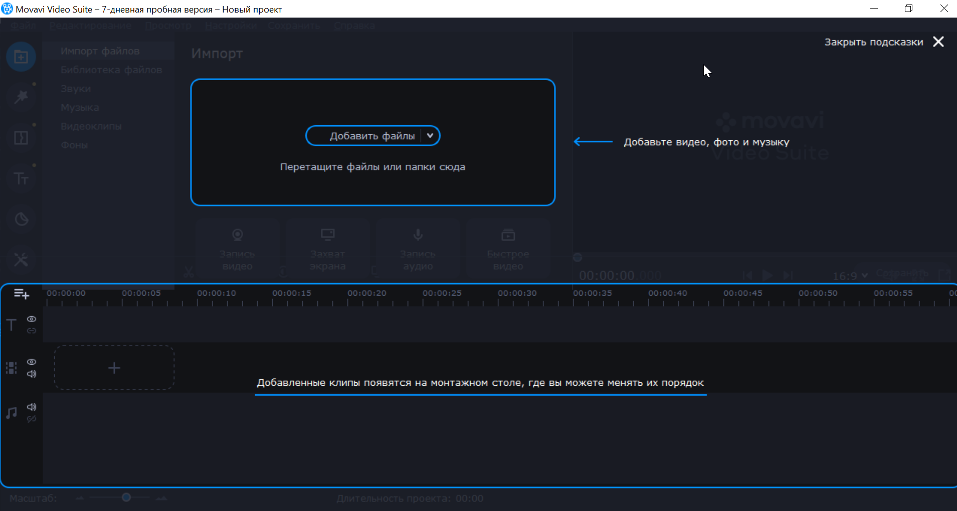Viewport: 957px width, 511px height.
Task: Expand the Добавить файлы dropdown arrow
Action: coord(430,136)
